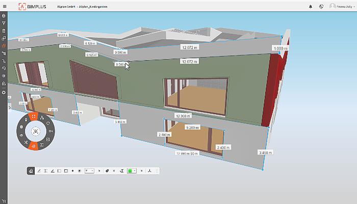Toggle the orange measure tool in radial menu
The height and width of the screenshot is (204, 357).
[x=34, y=147]
